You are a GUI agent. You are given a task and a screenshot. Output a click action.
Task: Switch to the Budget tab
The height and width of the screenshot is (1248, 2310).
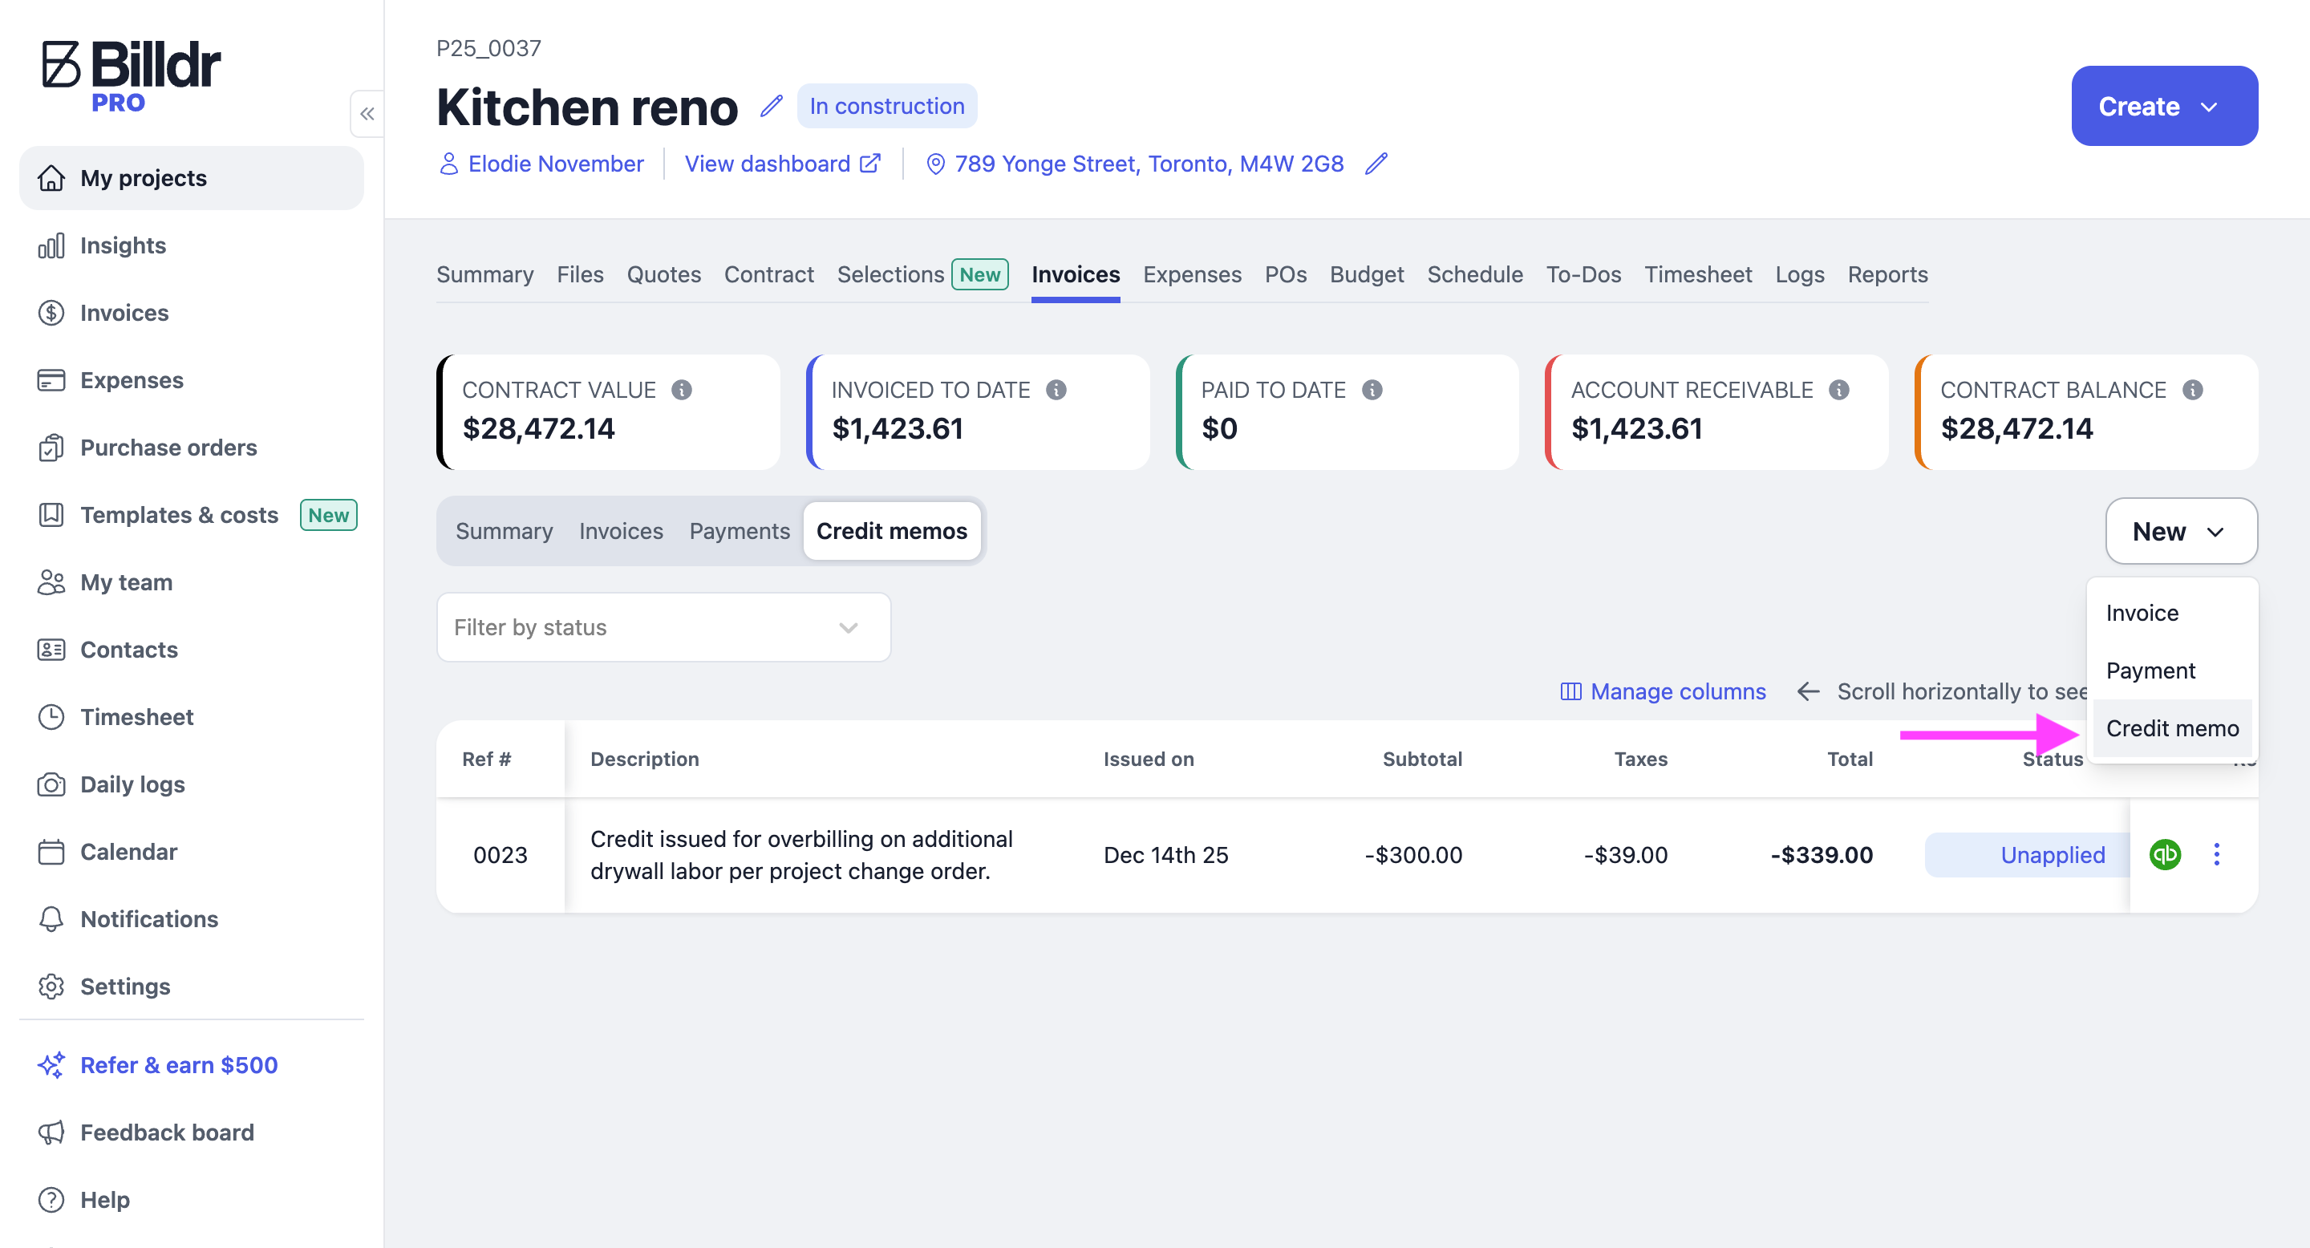pos(1367,274)
